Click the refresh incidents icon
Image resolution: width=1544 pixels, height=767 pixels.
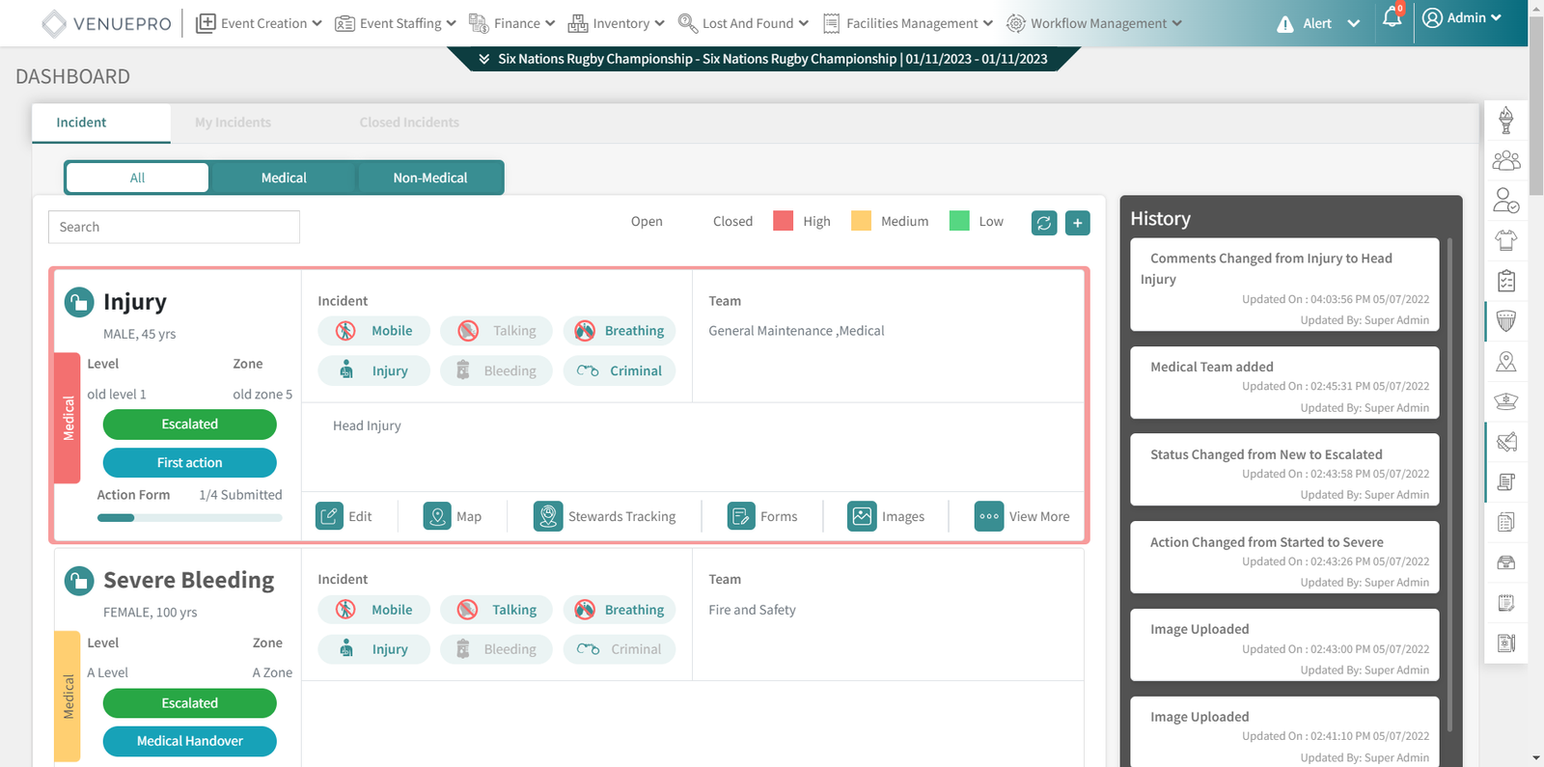(1044, 223)
